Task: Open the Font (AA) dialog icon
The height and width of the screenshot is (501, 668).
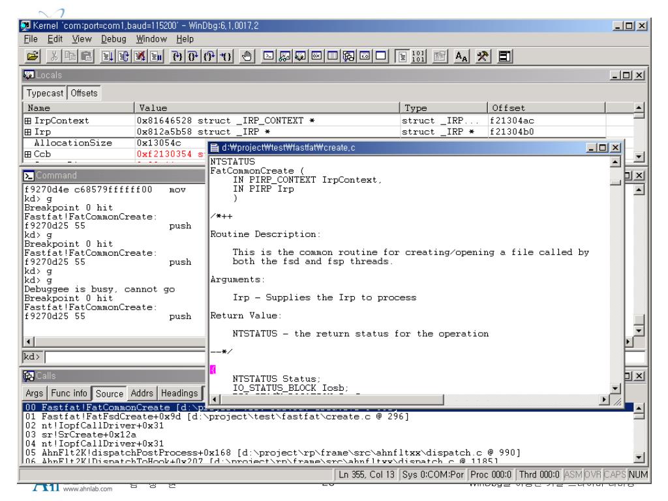Action: pos(461,56)
